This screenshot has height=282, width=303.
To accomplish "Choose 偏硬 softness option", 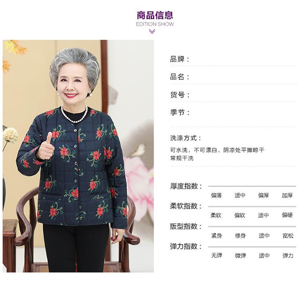I will tap(287, 215).
